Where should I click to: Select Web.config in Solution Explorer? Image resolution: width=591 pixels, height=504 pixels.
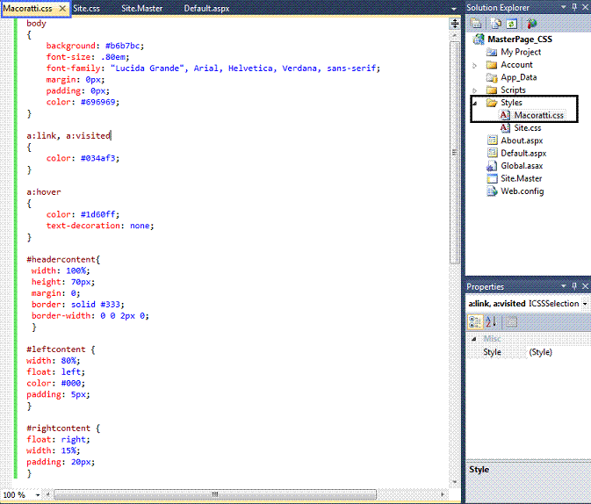(x=522, y=191)
